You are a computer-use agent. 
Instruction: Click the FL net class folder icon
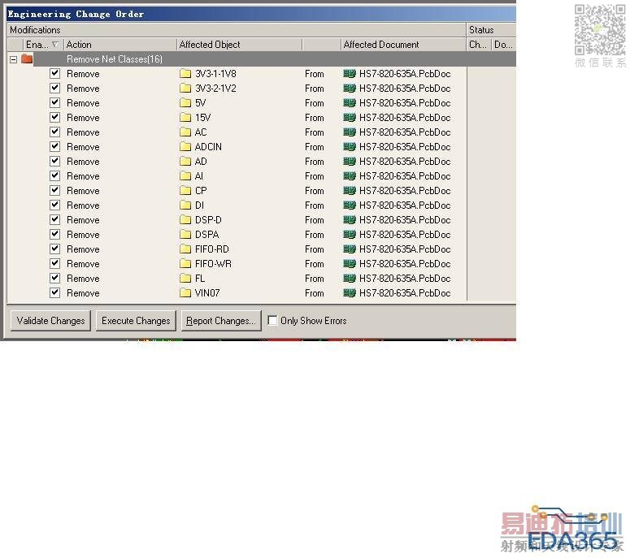[x=185, y=279]
